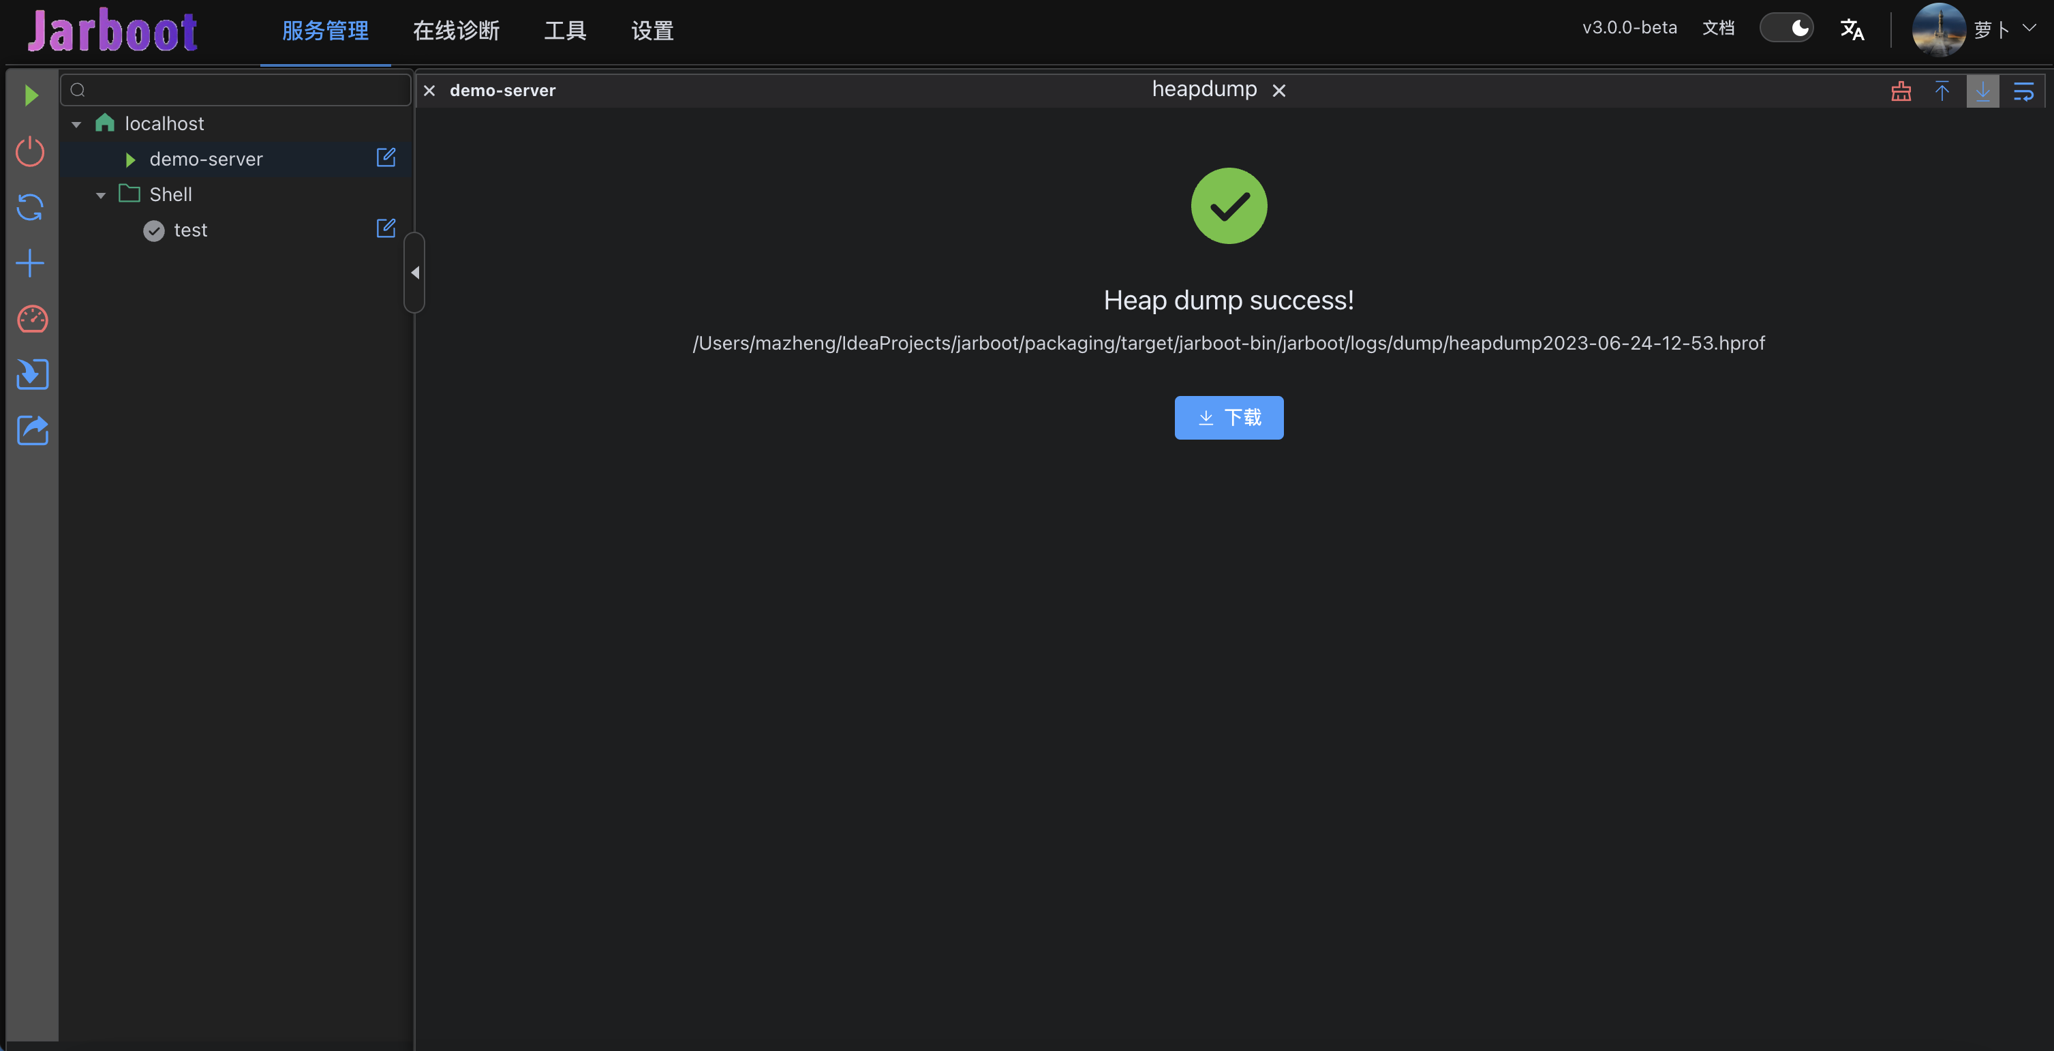2054x1051 pixels.
Task: Collapse the localhost tree node
Action: pyautogui.click(x=76, y=125)
